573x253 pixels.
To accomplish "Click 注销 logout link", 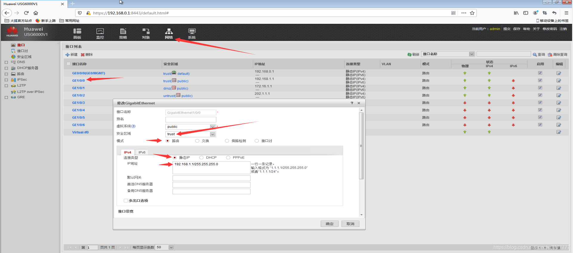I will pos(563,29).
